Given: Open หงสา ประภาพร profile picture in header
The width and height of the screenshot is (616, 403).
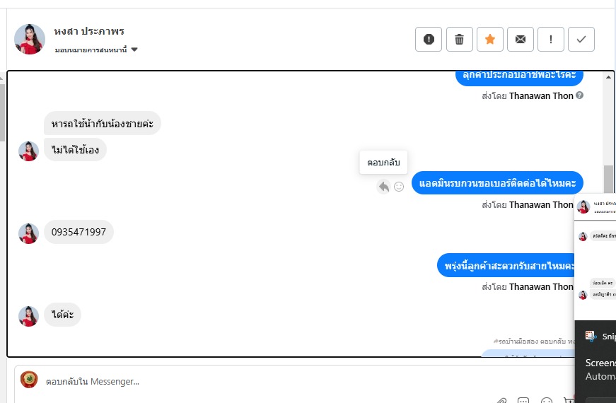Looking at the screenshot, I should (30, 39).
